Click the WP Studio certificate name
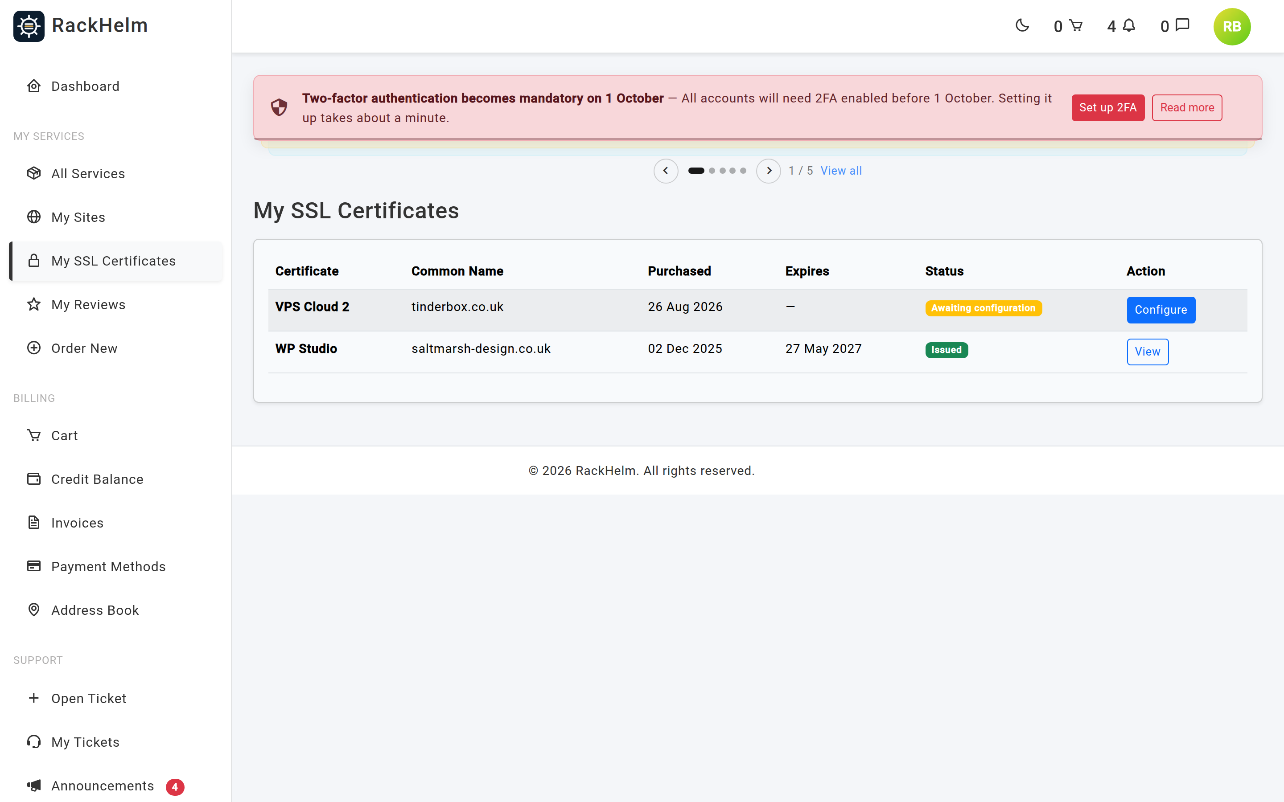The width and height of the screenshot is (1284, 802). coord(306,348)
